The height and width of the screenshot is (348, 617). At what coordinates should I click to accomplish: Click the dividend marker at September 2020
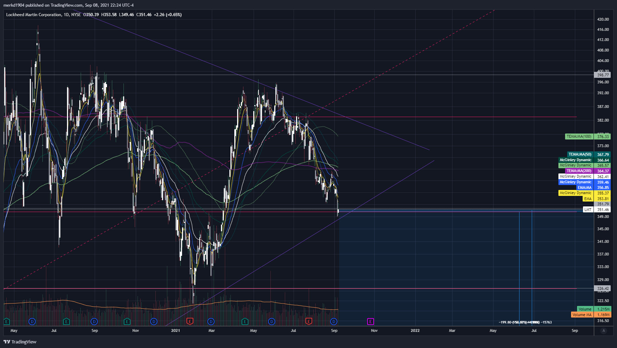[x=94, y=321]
